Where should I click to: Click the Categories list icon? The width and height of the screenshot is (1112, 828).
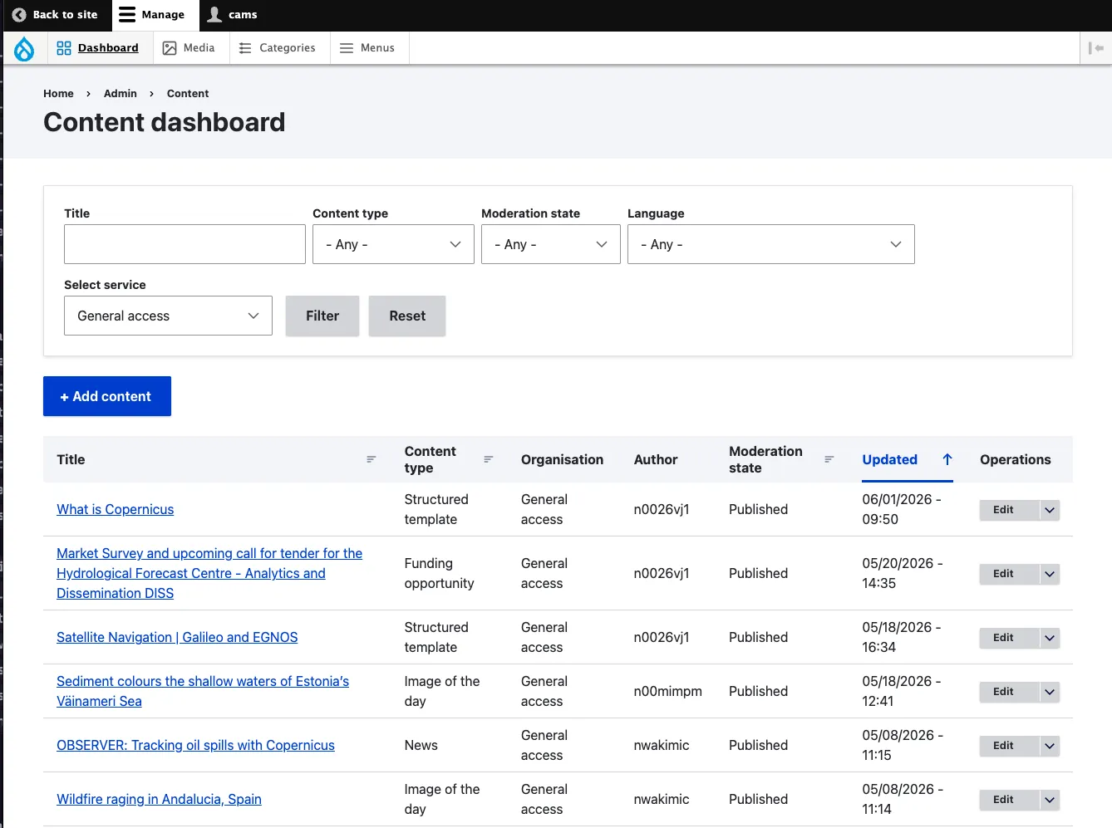pyautogui.click(x=245, y=48)
